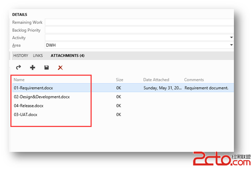Screen dimensions: 252x170
Task: Click the 'Sunday, May 31, 20...' date cell
Action: tap(162, 88)
